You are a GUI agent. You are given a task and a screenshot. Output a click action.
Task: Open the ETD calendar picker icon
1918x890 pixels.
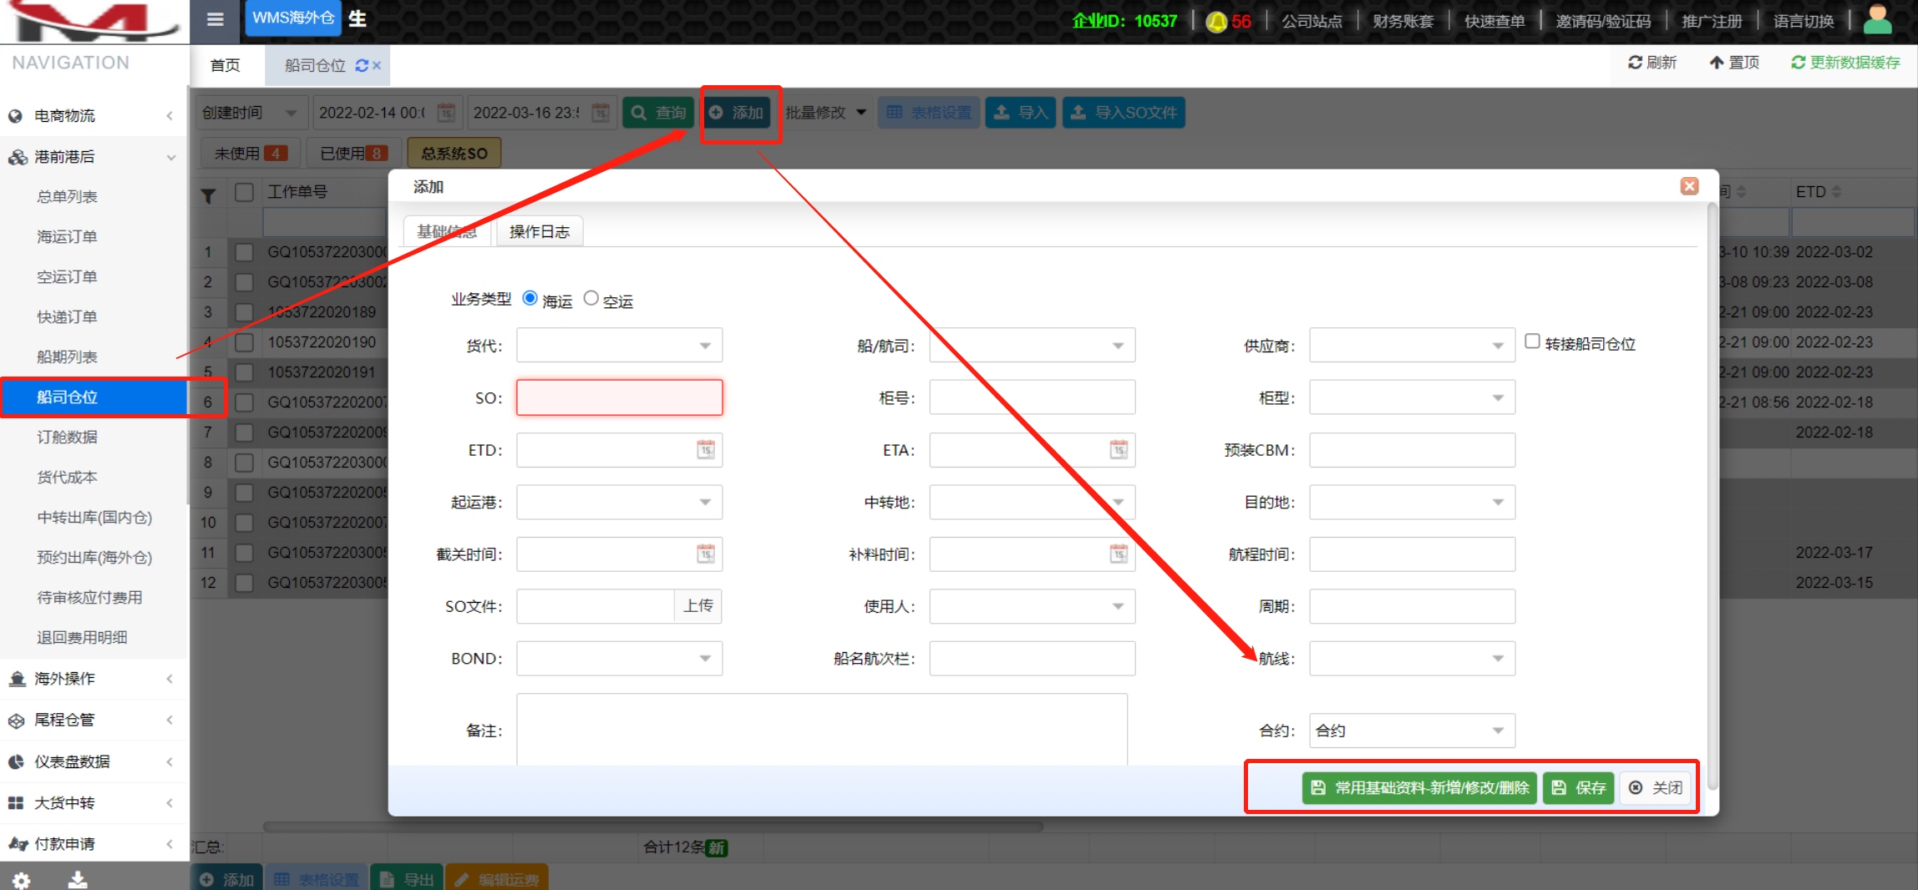pos(706,450)
